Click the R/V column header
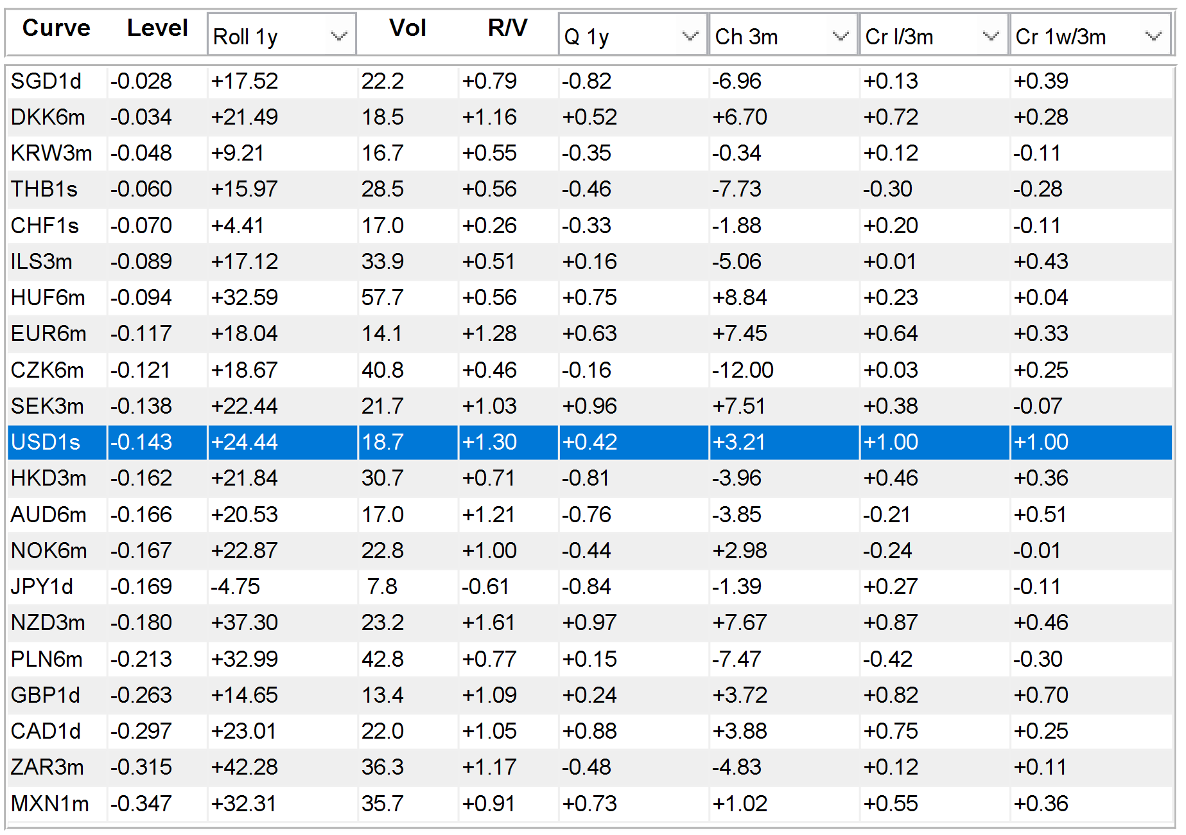Image resolution: width=1186 pixels, height=835 pixels. pyautogui.click(x=507, y=28)
